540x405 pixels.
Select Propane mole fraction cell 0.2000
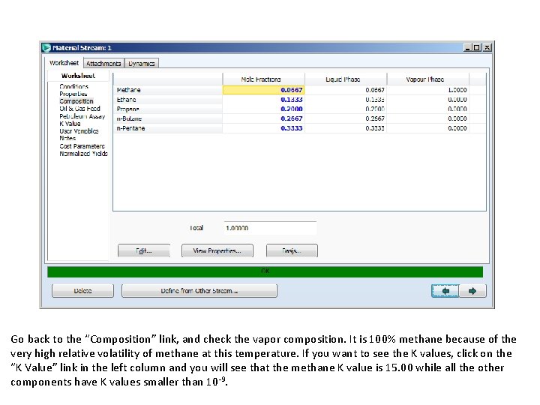point(263,109)
